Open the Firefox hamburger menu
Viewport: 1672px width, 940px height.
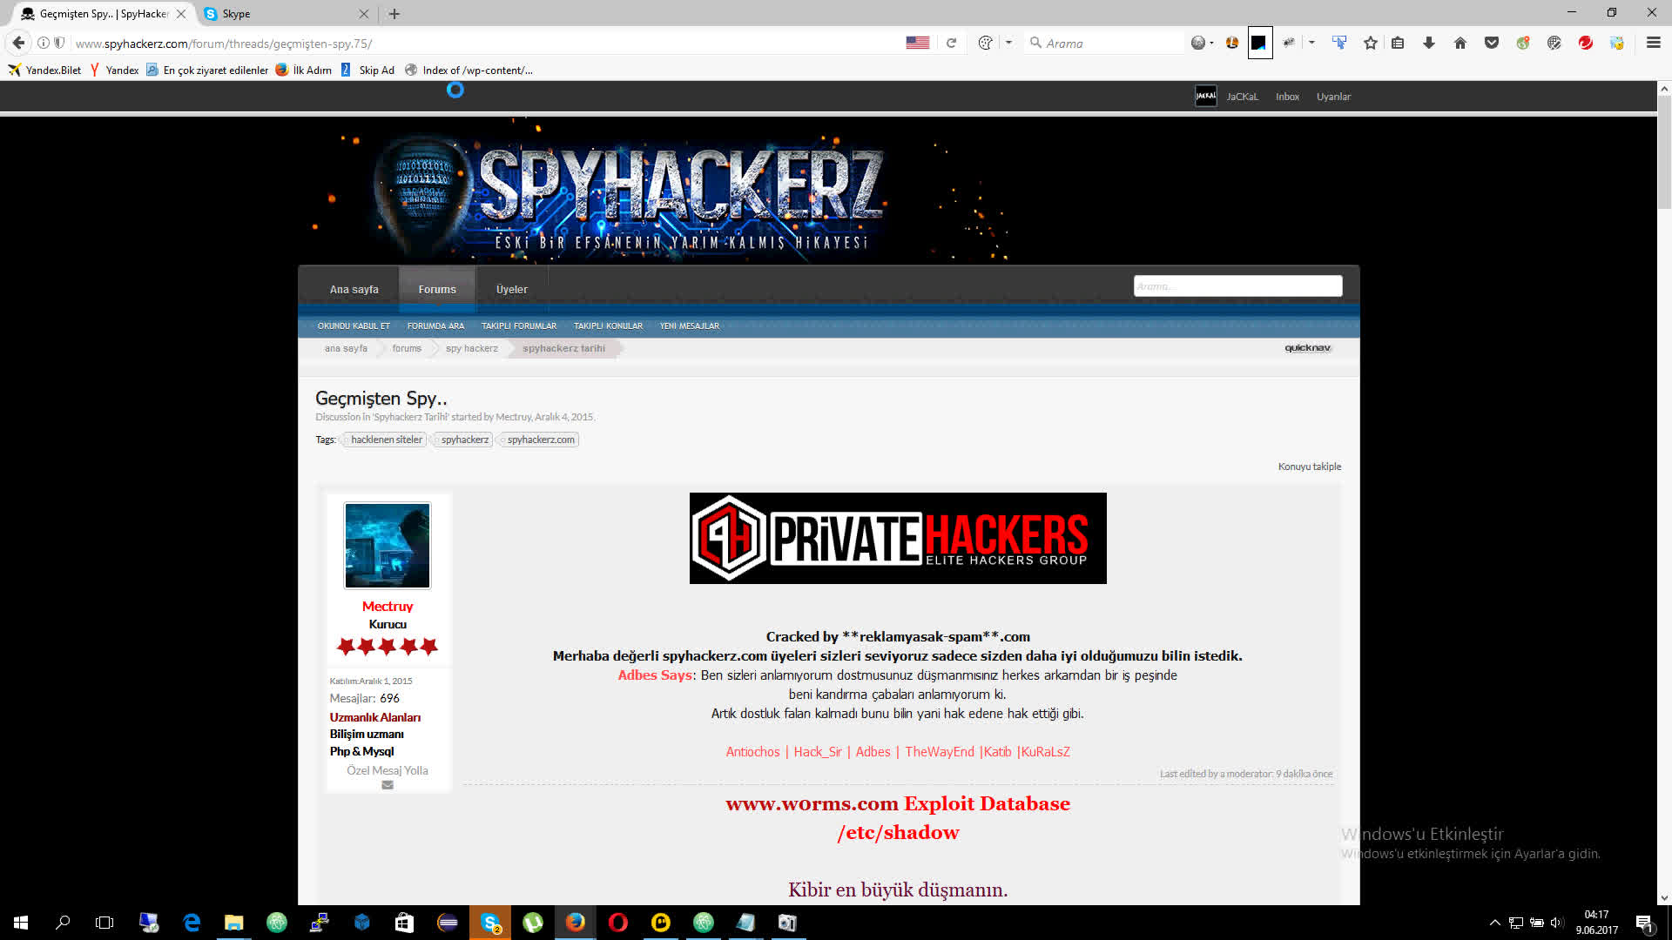point(1653,42)
